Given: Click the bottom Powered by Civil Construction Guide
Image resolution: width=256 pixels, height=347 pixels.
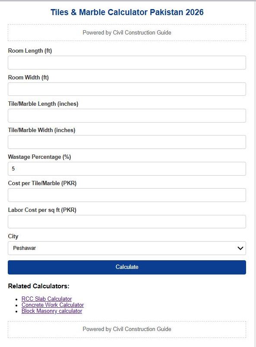Looking at the screenshot, I should (x=126, y=329).
